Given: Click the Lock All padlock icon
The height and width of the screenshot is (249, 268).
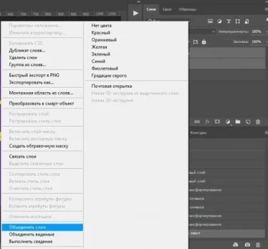Looking at the screenshot, I should pos(204,42).
